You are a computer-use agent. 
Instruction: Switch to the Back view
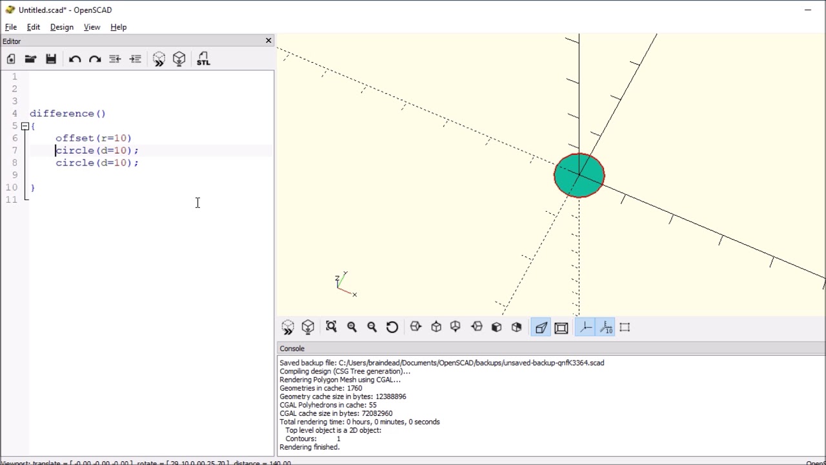pos(516,327)
